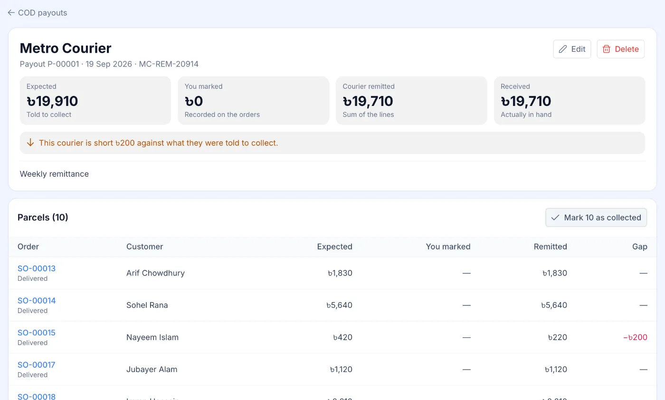Click Delivered status under SO-00015
665x400 pixels.
[x=33, y=343]
